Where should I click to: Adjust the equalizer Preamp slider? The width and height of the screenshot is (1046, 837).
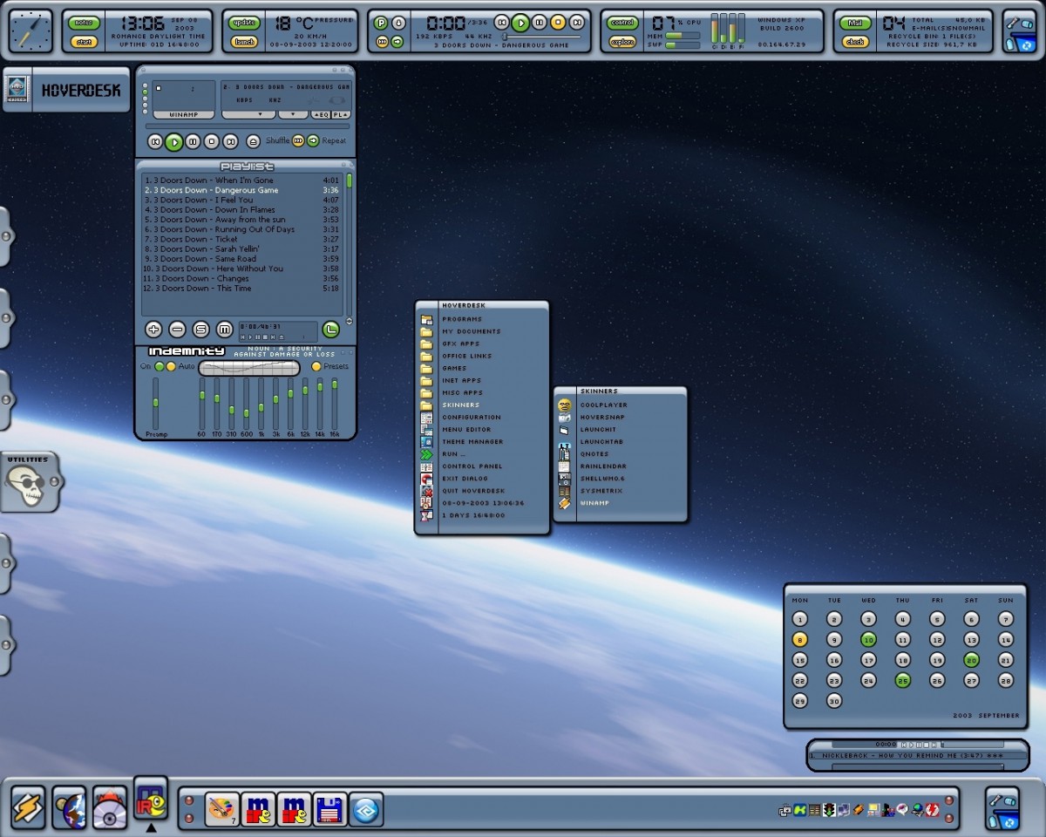[156, 403]
